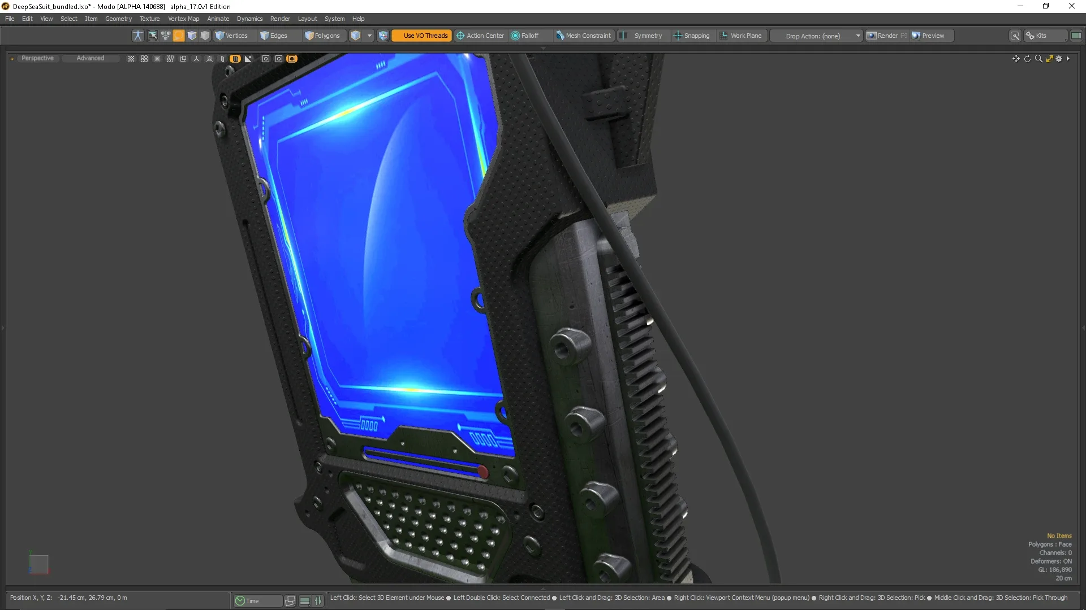Open viewport settings gear icon
This screenshot has width=1086, height=610.
point(1059,59)
